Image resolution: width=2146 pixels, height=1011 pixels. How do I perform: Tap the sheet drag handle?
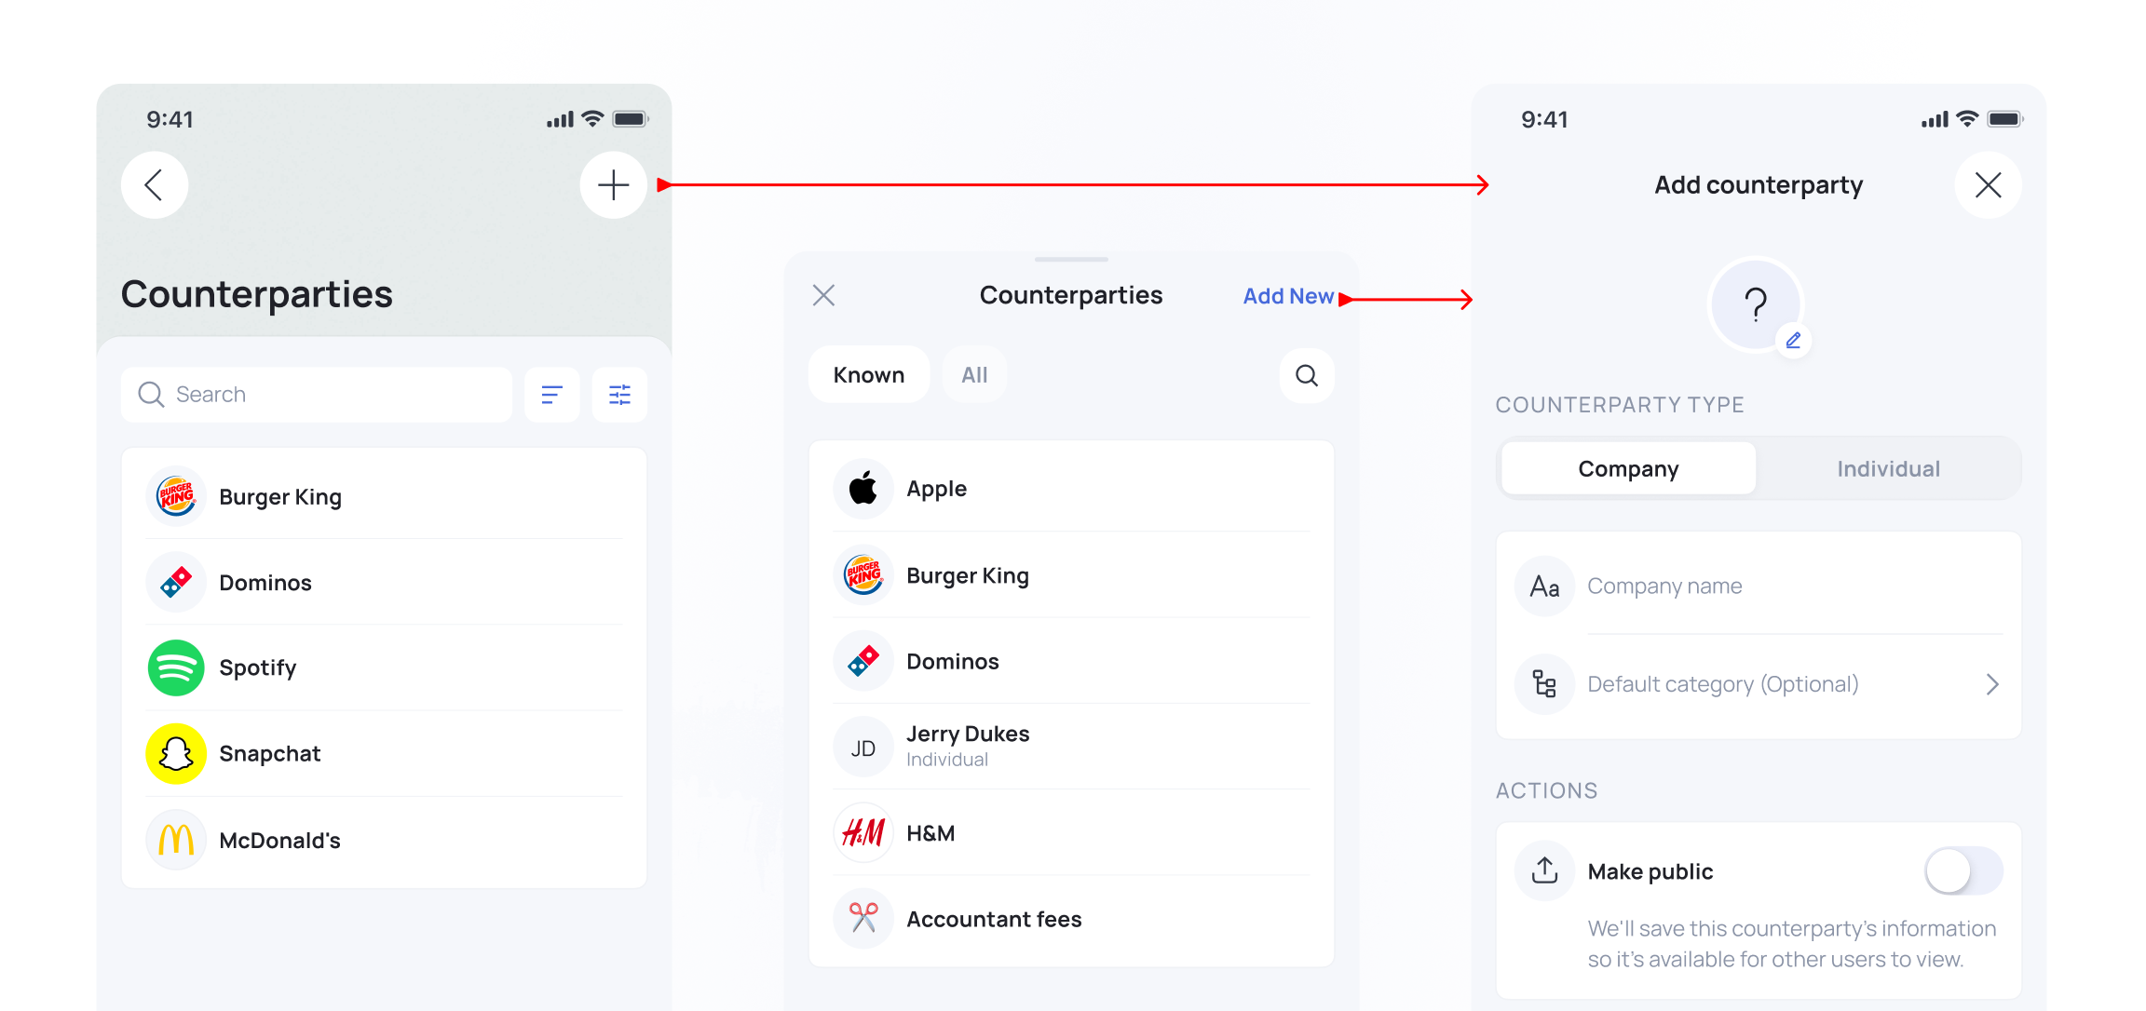(x=1071, y=259)
